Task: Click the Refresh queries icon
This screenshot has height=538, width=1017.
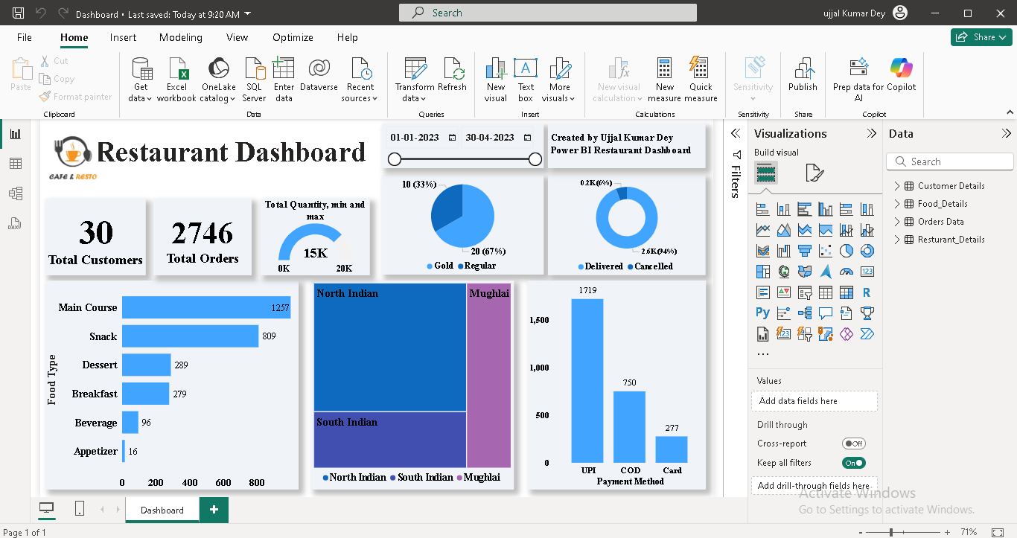Action: (x=452, y=70)
